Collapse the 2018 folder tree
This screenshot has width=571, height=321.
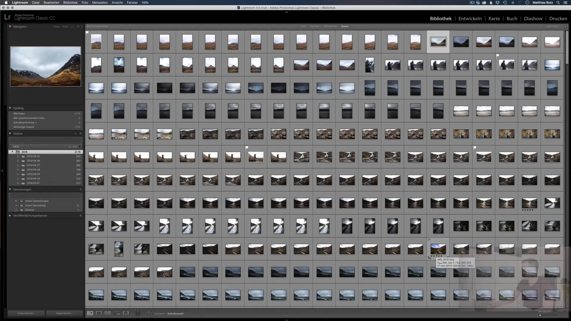click(12, 152)
